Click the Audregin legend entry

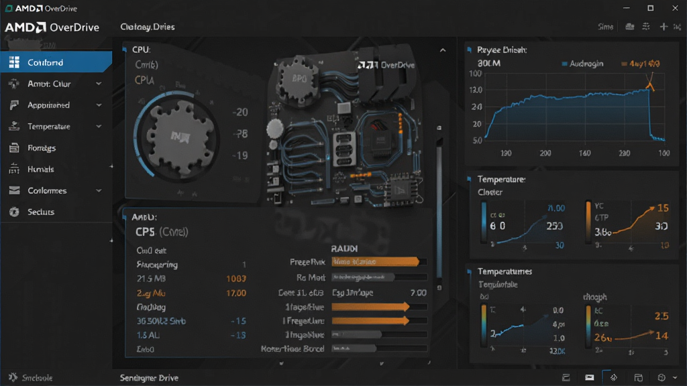pyautogui.click(x=583, y=64)
